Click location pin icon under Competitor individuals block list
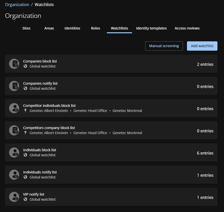224x212 pixels. click(25, 111)
